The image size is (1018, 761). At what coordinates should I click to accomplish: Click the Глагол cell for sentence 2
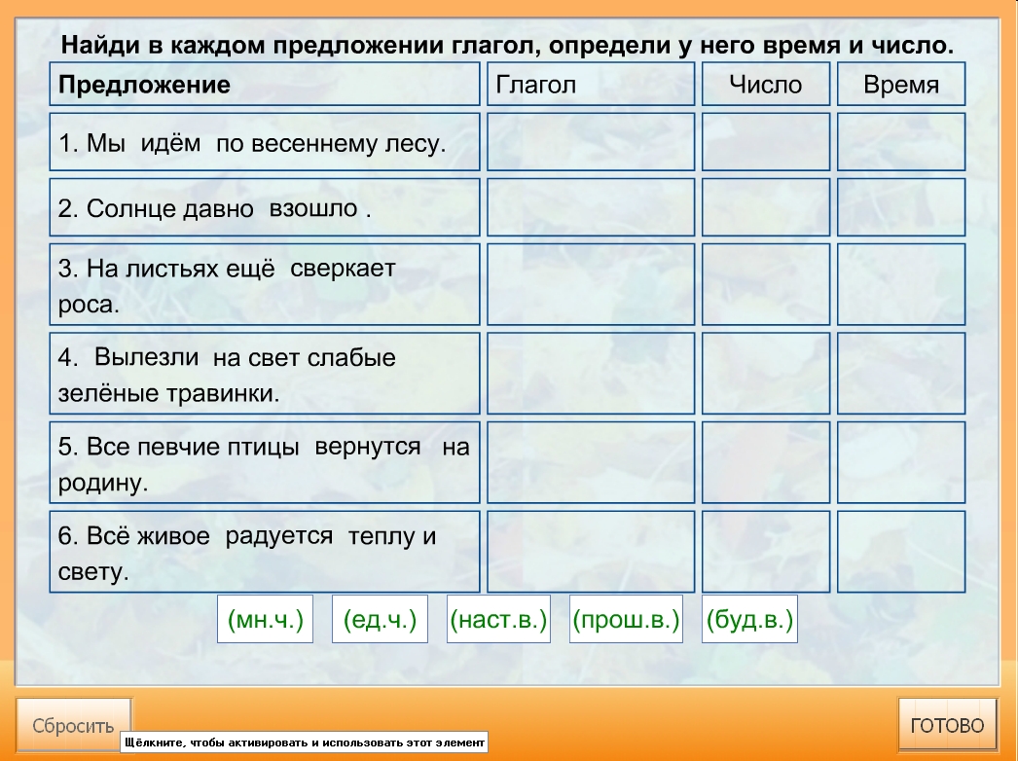(x=591, y=207)
